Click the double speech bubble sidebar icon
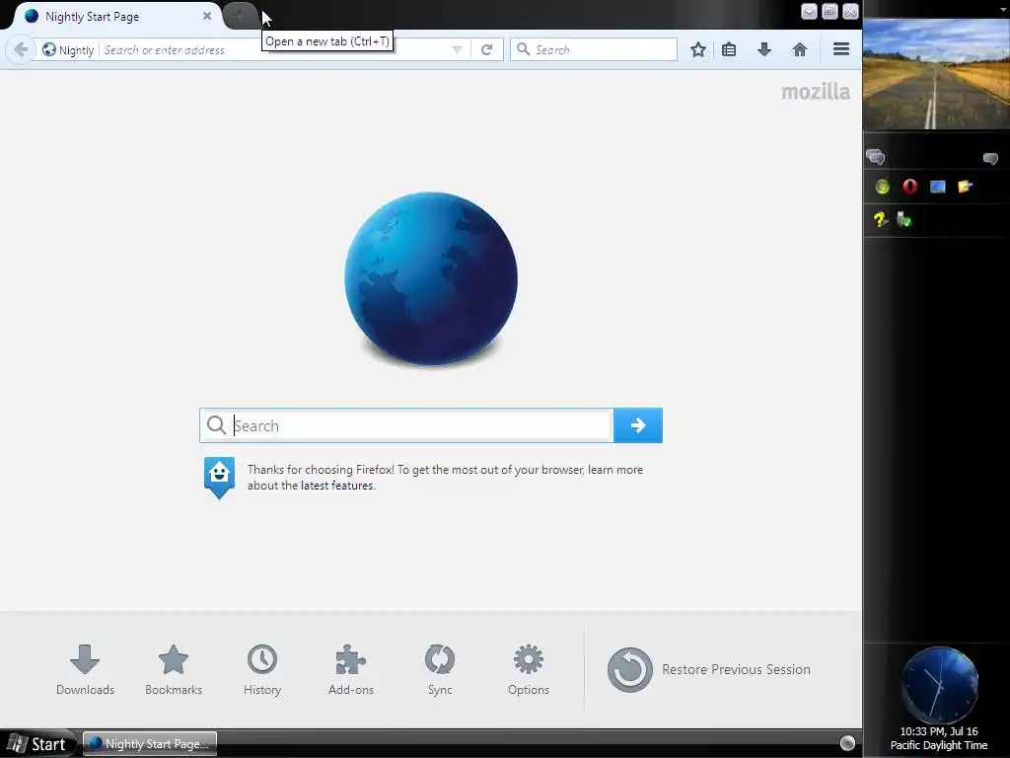Viewport: 1010px width, 758px height. (x=876, y=157)
